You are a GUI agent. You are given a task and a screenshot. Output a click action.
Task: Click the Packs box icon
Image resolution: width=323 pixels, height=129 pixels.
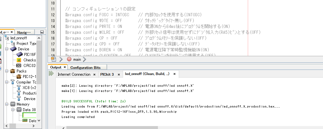pos(13,71)
